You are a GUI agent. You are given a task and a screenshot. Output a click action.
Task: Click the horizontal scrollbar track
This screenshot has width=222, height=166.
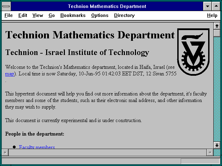click(x=108, y=153)
